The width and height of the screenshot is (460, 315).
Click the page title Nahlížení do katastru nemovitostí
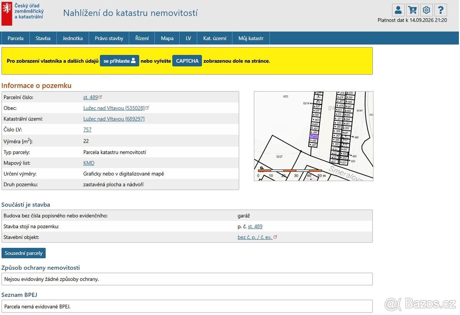coord(130,13)
